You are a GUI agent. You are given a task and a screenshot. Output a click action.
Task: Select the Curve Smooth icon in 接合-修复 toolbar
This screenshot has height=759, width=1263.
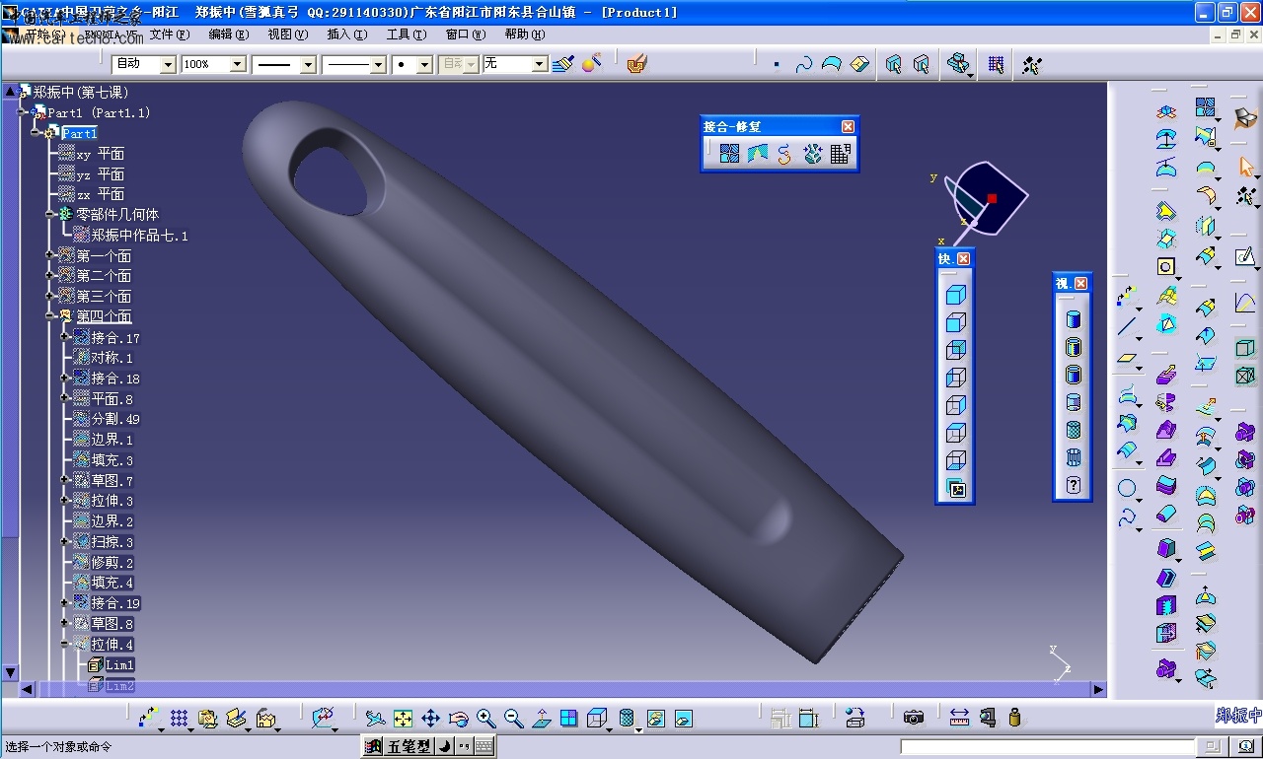(x=784, y=154)
